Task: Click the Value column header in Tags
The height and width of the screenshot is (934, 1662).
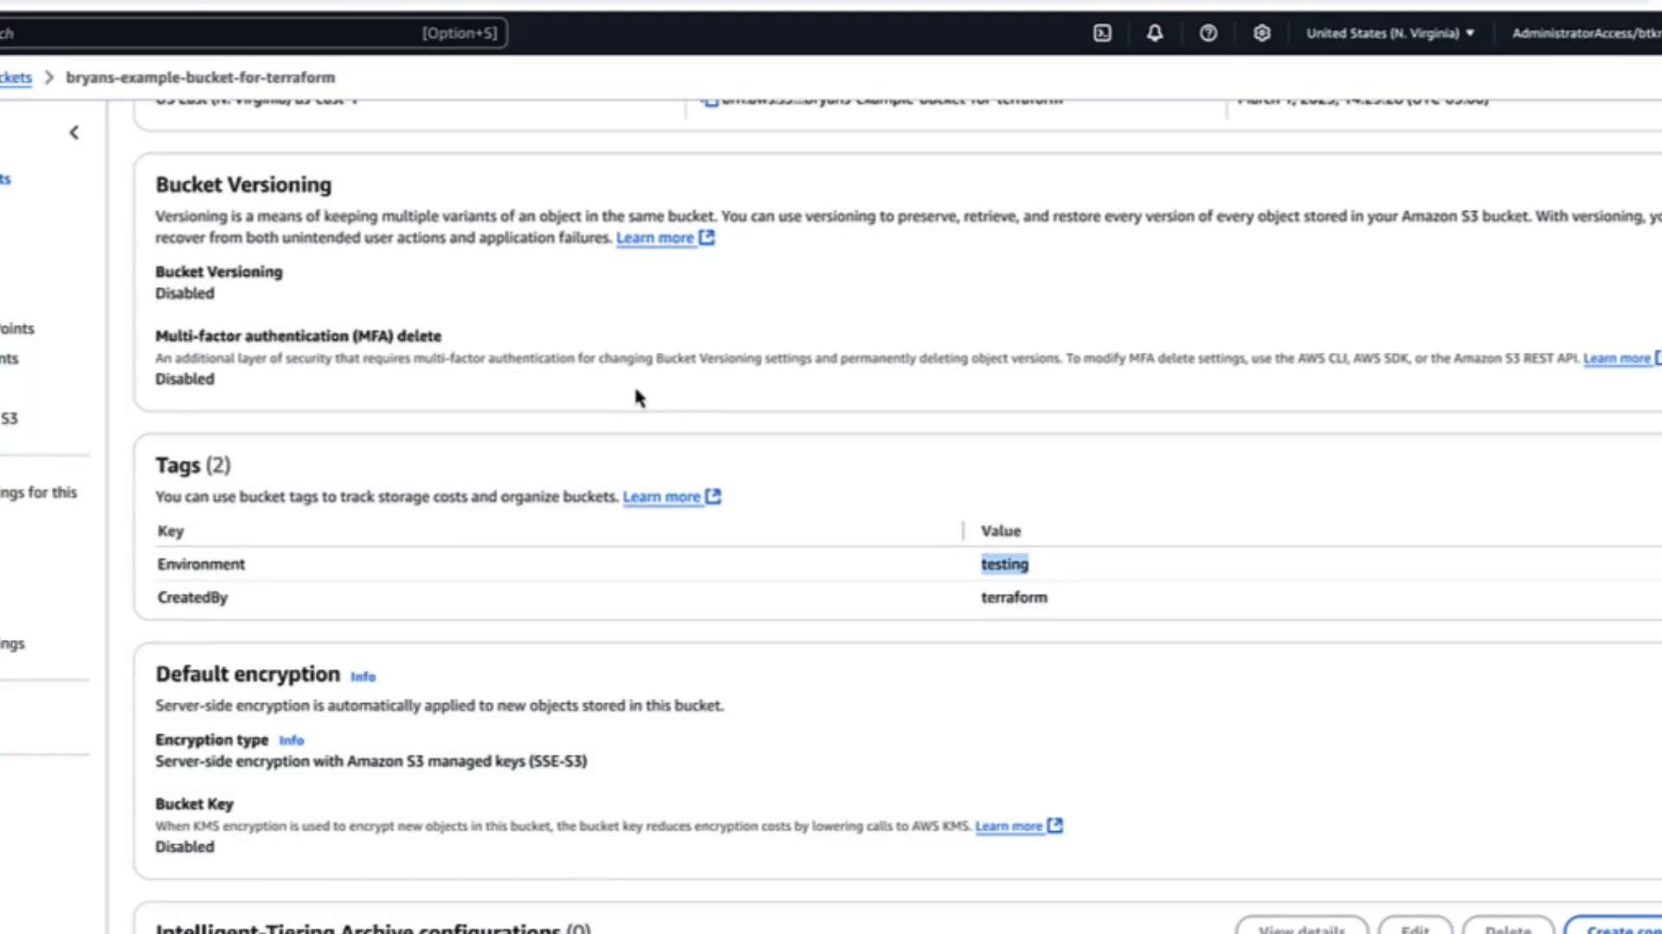Action: [1001, 531]
